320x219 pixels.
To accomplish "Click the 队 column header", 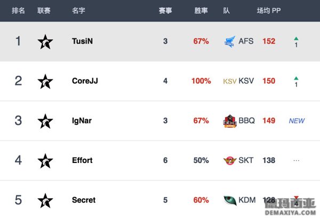I will pyautogui.click(x=226, y=11).
